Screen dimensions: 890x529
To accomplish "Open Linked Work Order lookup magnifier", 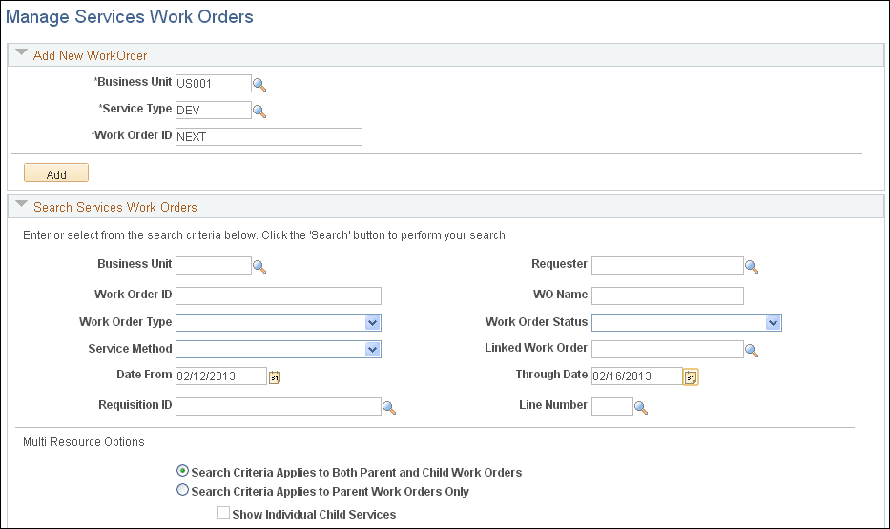I will pyautogui.click(x=752, y=351).
